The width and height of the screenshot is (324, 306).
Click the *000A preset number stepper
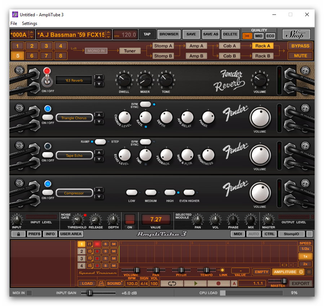click(31, 35)
